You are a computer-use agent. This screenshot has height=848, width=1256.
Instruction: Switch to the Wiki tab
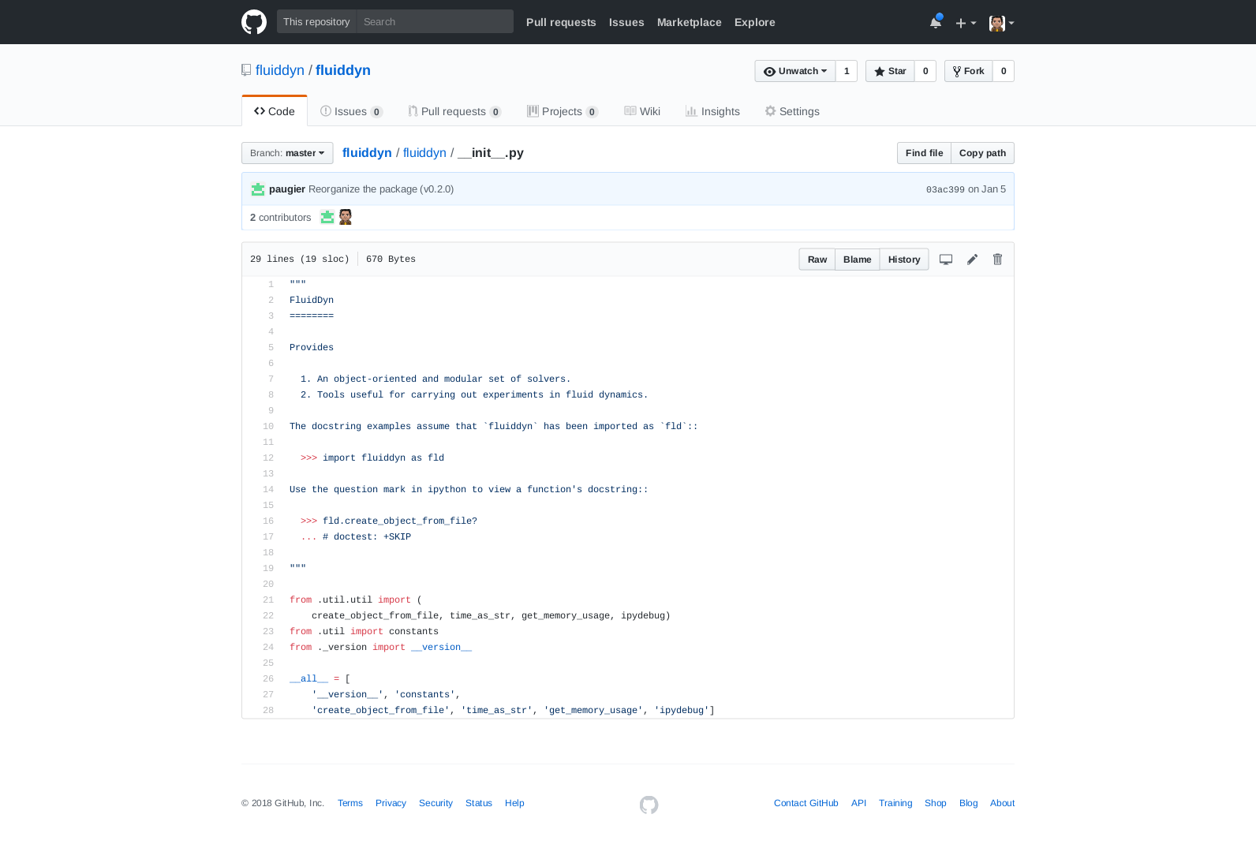pyautogui.click(x=642, y=111)
